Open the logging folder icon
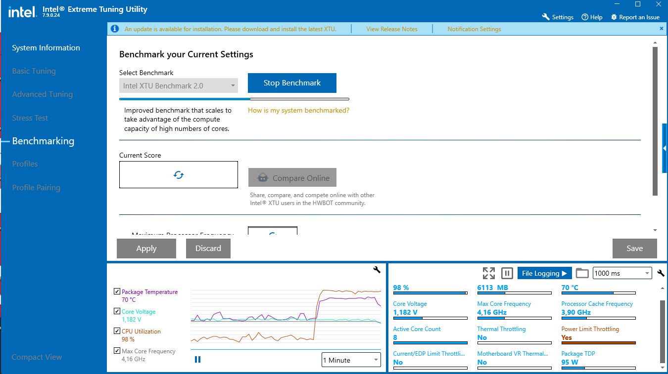 click(582, 273)
